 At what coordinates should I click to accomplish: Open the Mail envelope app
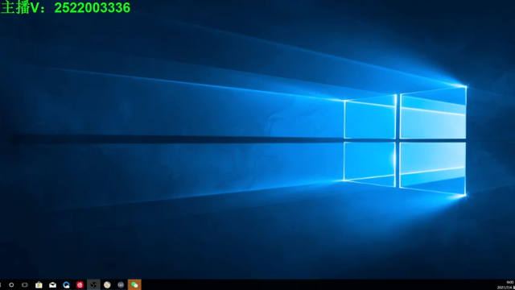coord(52,285)
